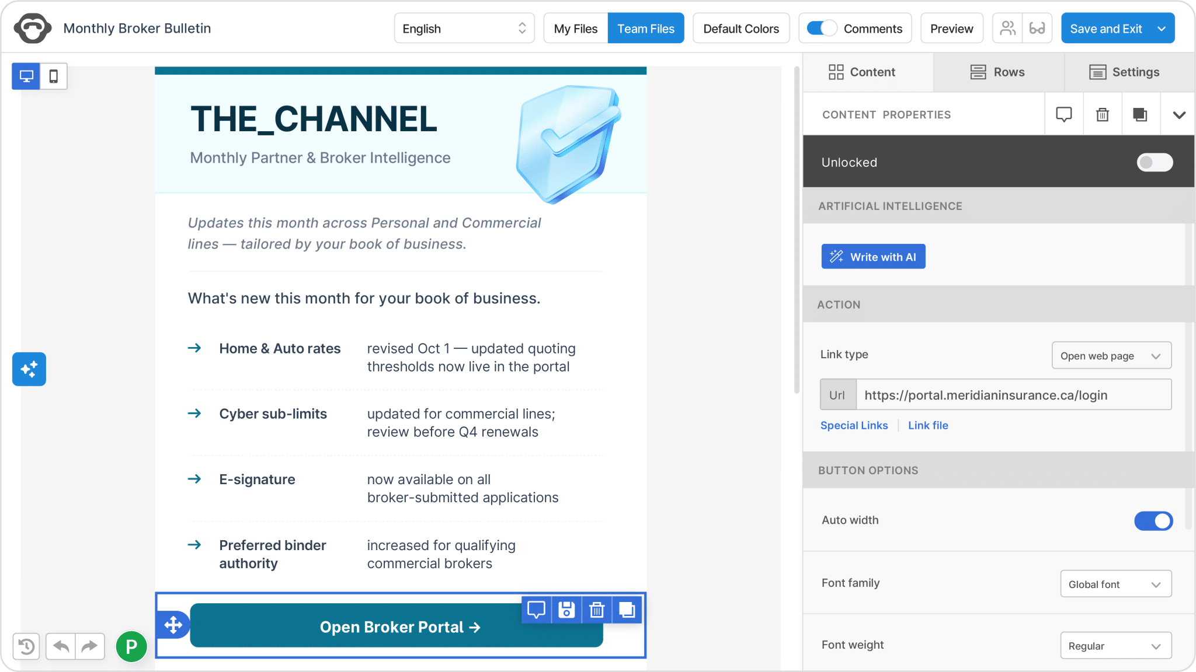Image resolution: width=1196 pixels, height=672 pixels.
Task: Click the Url input field
Action: pyautogui.click(x=1013, y=395)
